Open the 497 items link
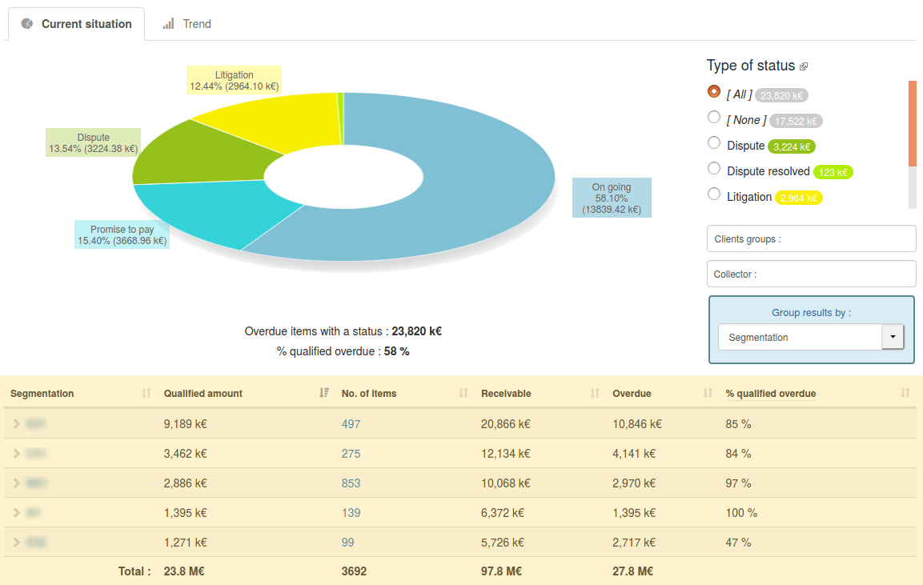 point(351,424)
